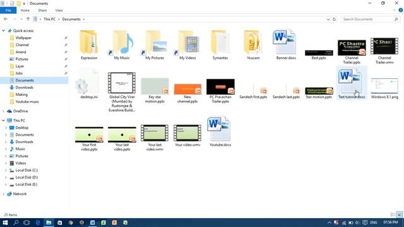Select the Your first video.pptx file
The image size is (404, 227).
[x=89, y=139]
